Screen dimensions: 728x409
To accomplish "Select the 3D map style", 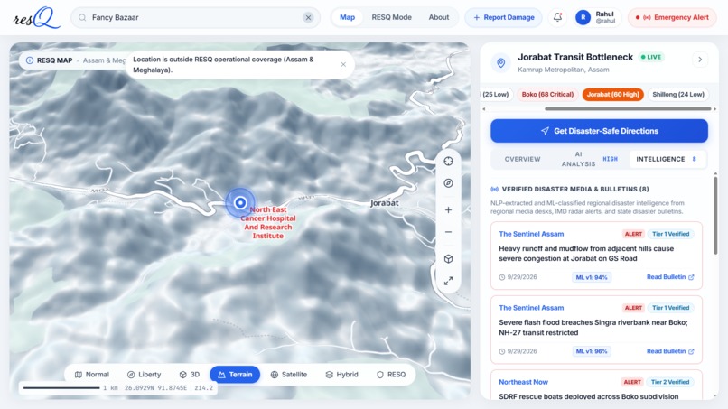I will 190,374.
